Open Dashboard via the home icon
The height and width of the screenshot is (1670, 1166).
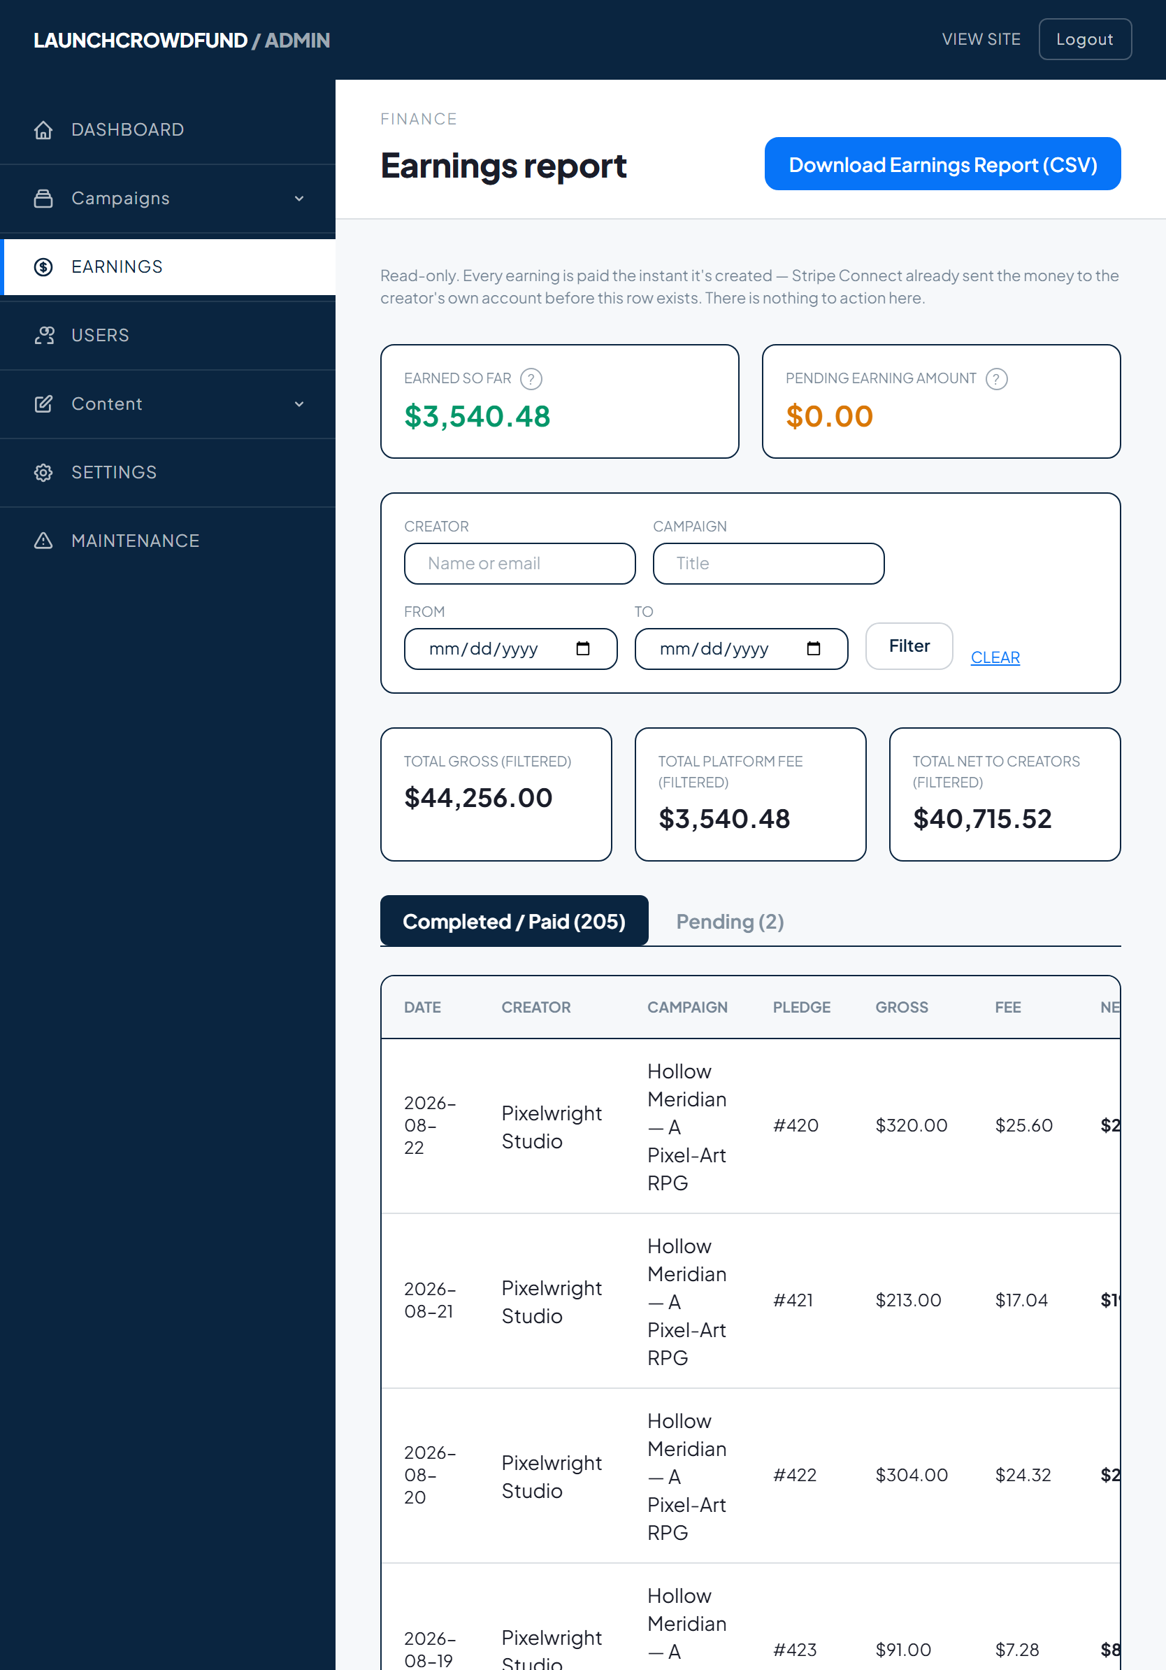point(43,129)
